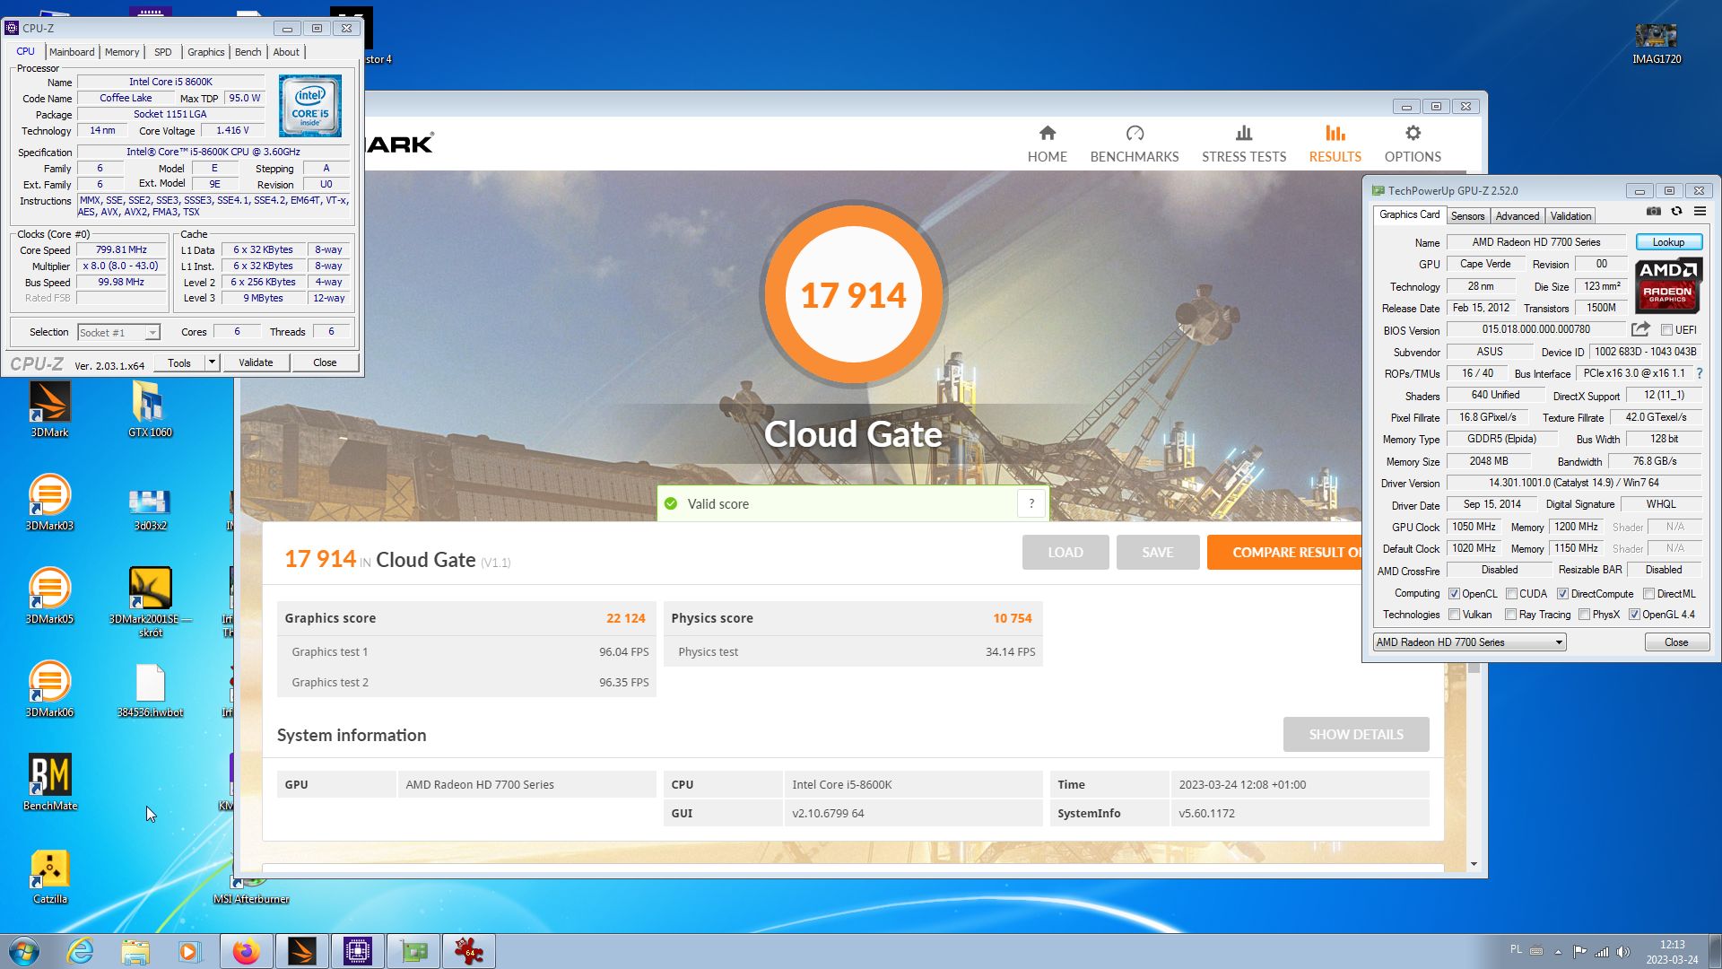The image size is (1722, 969).
Task: Toggle OpenCL checkbox in GPU-Z
Action: [1454, 594]
